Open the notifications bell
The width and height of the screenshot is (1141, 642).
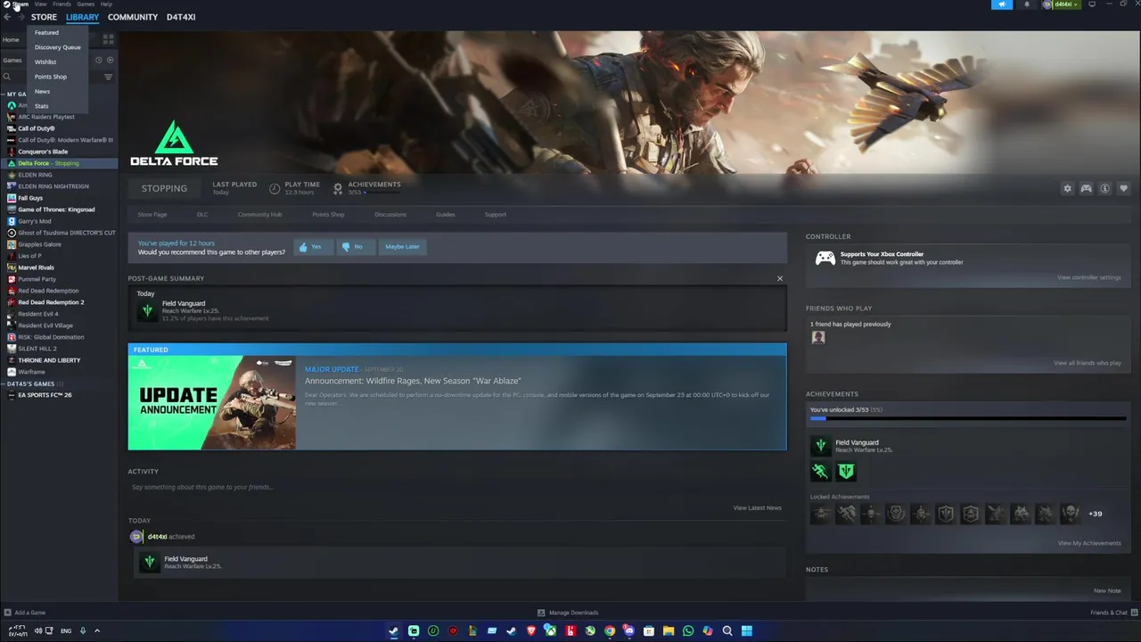pyautogui.click(x=1027, y=4)
